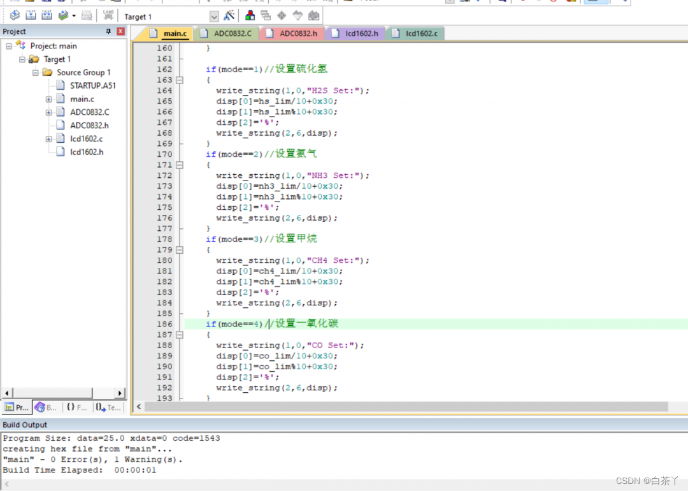Select STARTUP.A51 in project tree
688x491 pixels.
92,85
